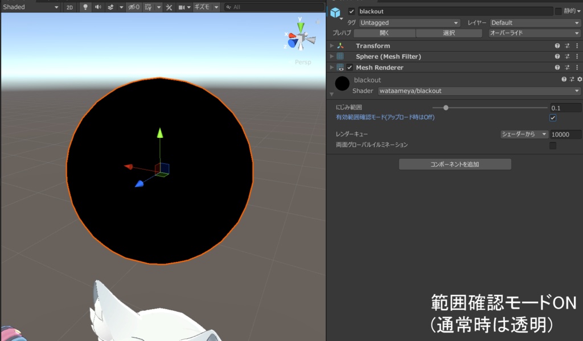
Task: Enable 2D scene view mode
Action: [69, 6]
